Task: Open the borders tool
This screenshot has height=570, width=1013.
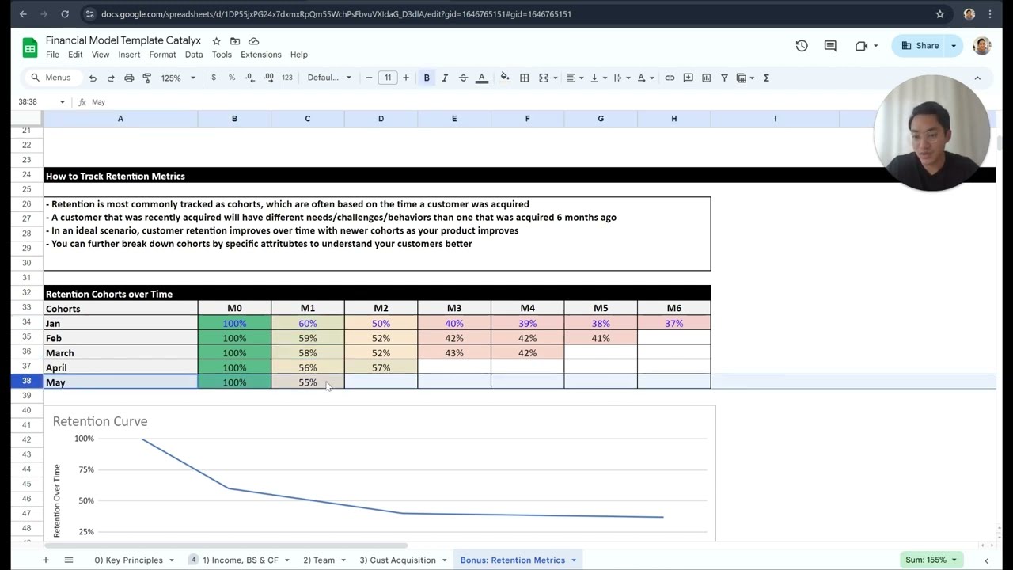Action: point(524,78)
